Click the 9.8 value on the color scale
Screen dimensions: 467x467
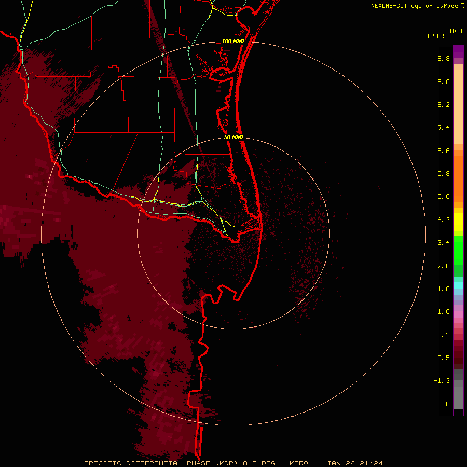(444, 58)
